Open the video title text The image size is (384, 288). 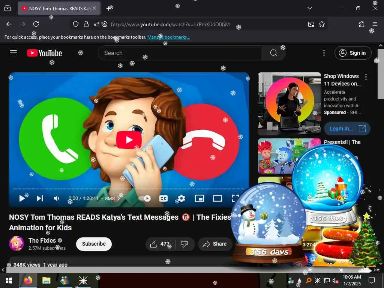[120, 222]
